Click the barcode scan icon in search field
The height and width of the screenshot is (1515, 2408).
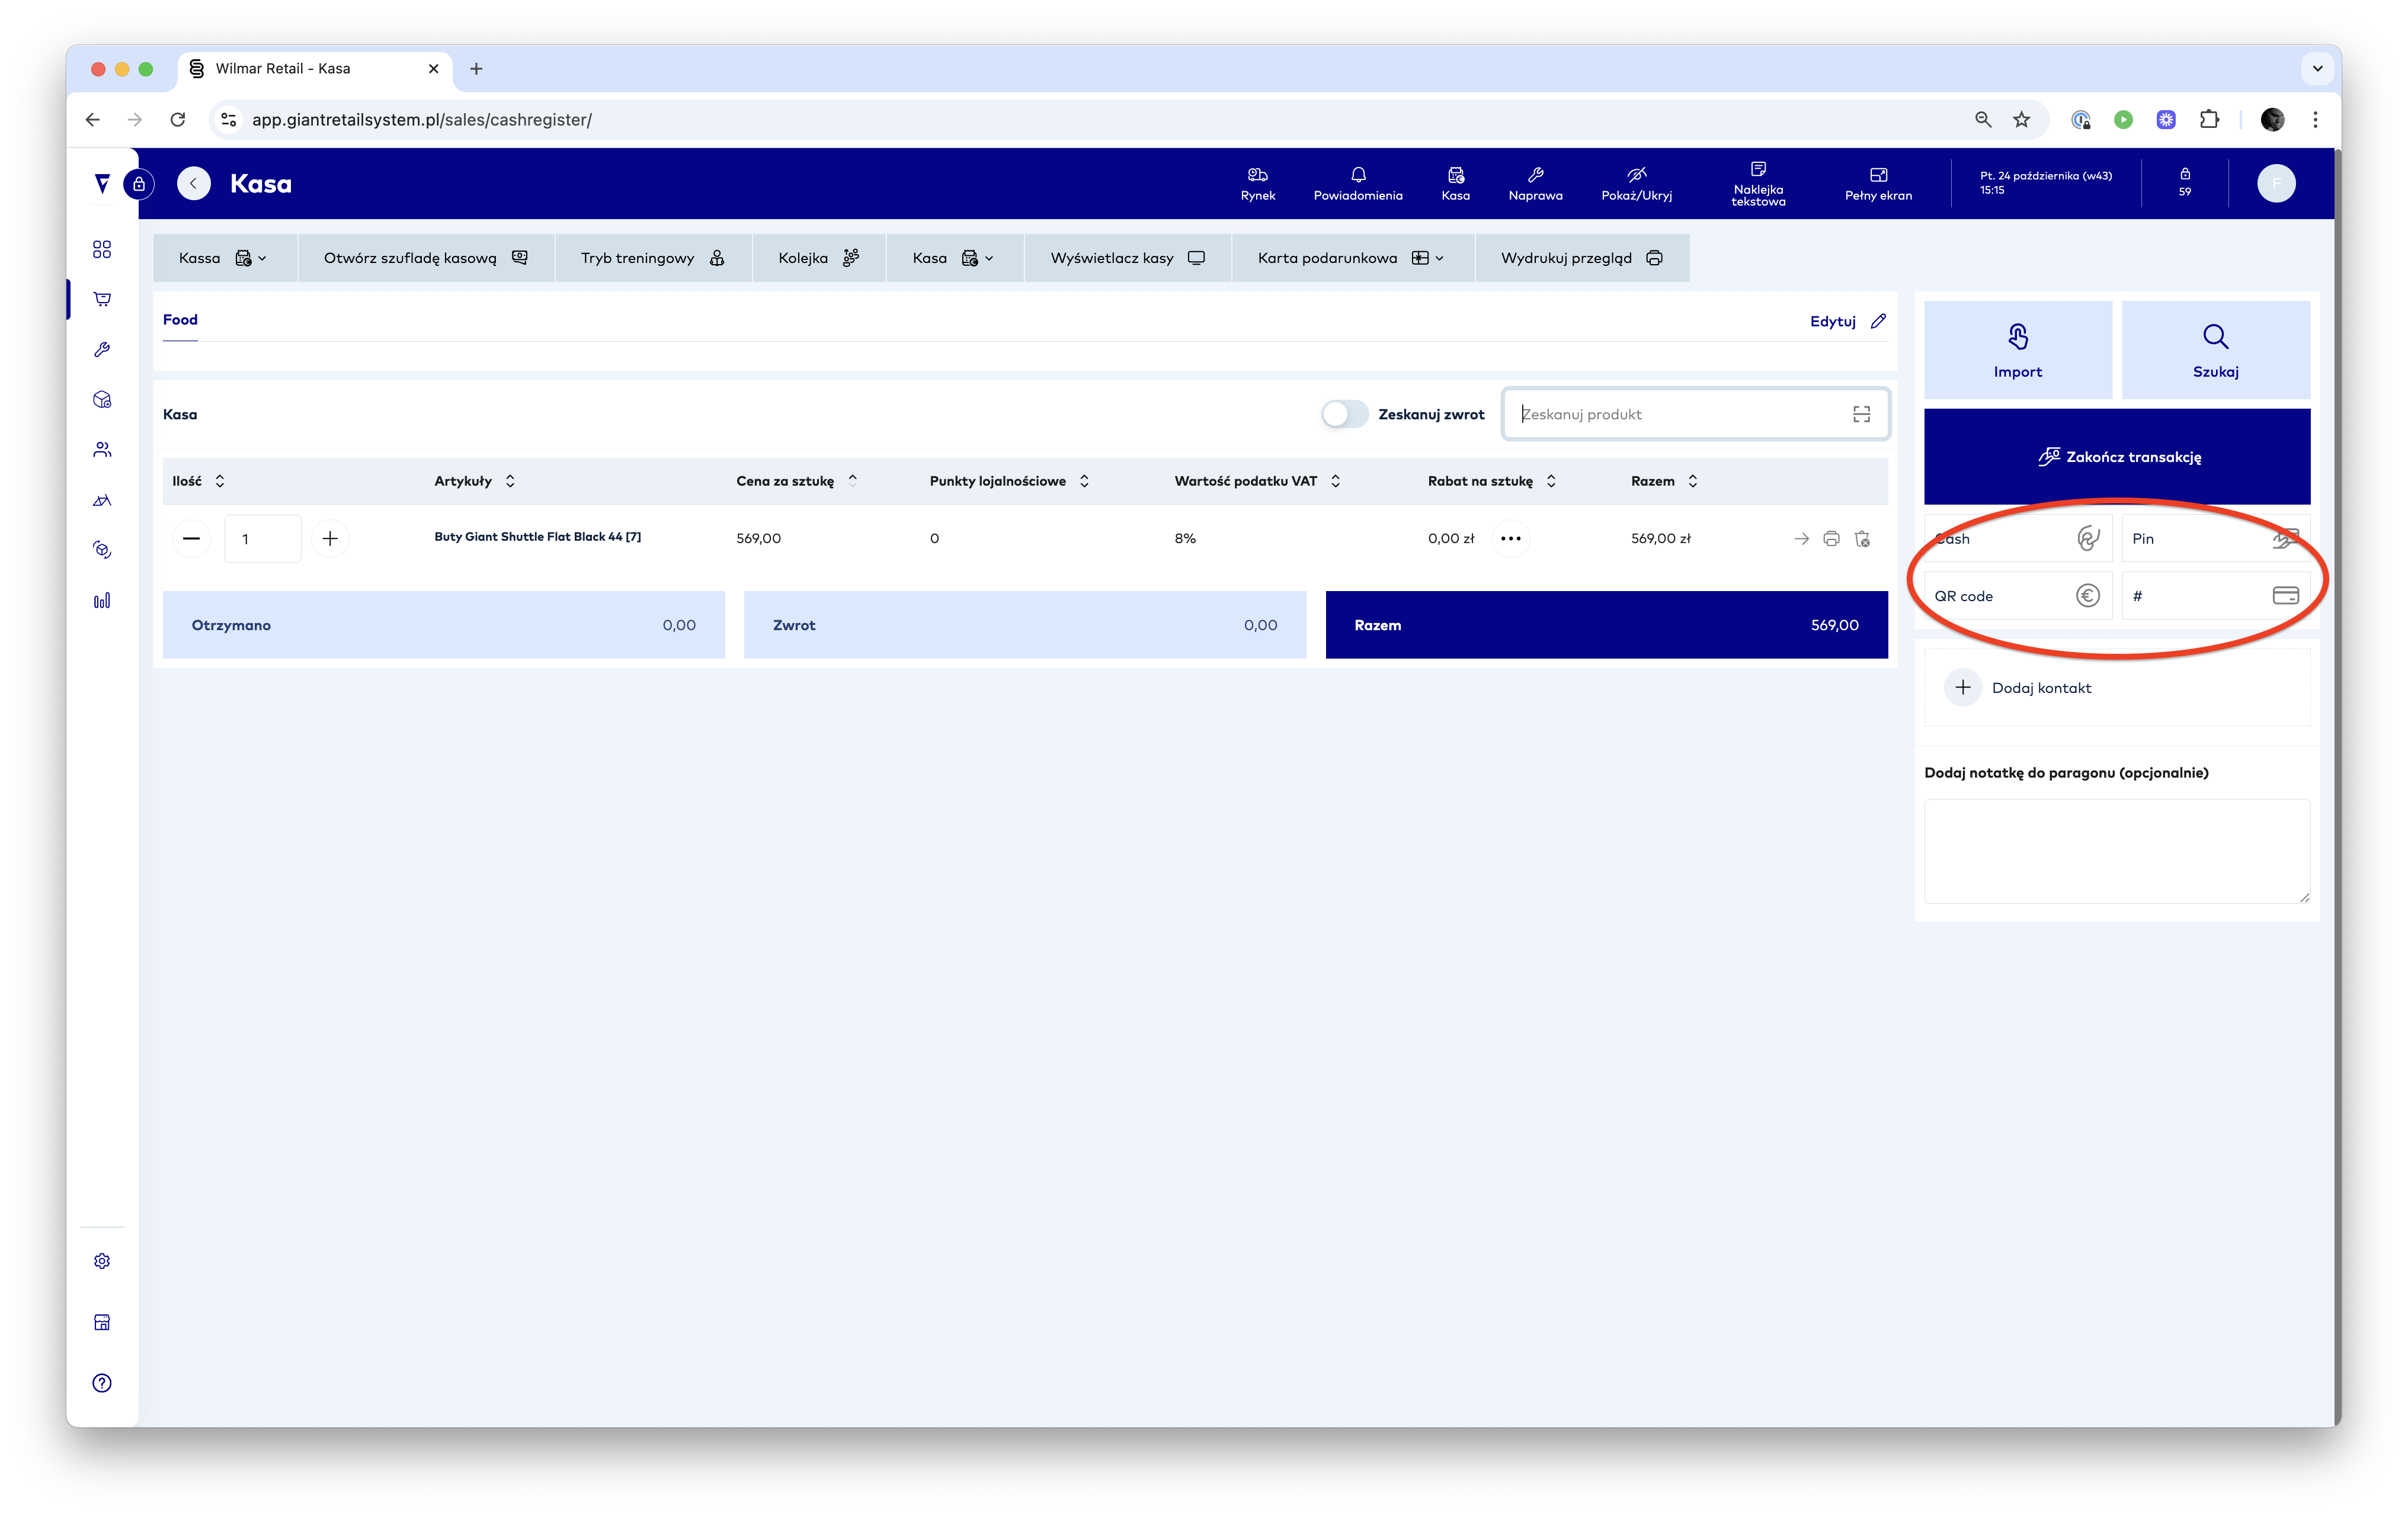point(1861,414)
